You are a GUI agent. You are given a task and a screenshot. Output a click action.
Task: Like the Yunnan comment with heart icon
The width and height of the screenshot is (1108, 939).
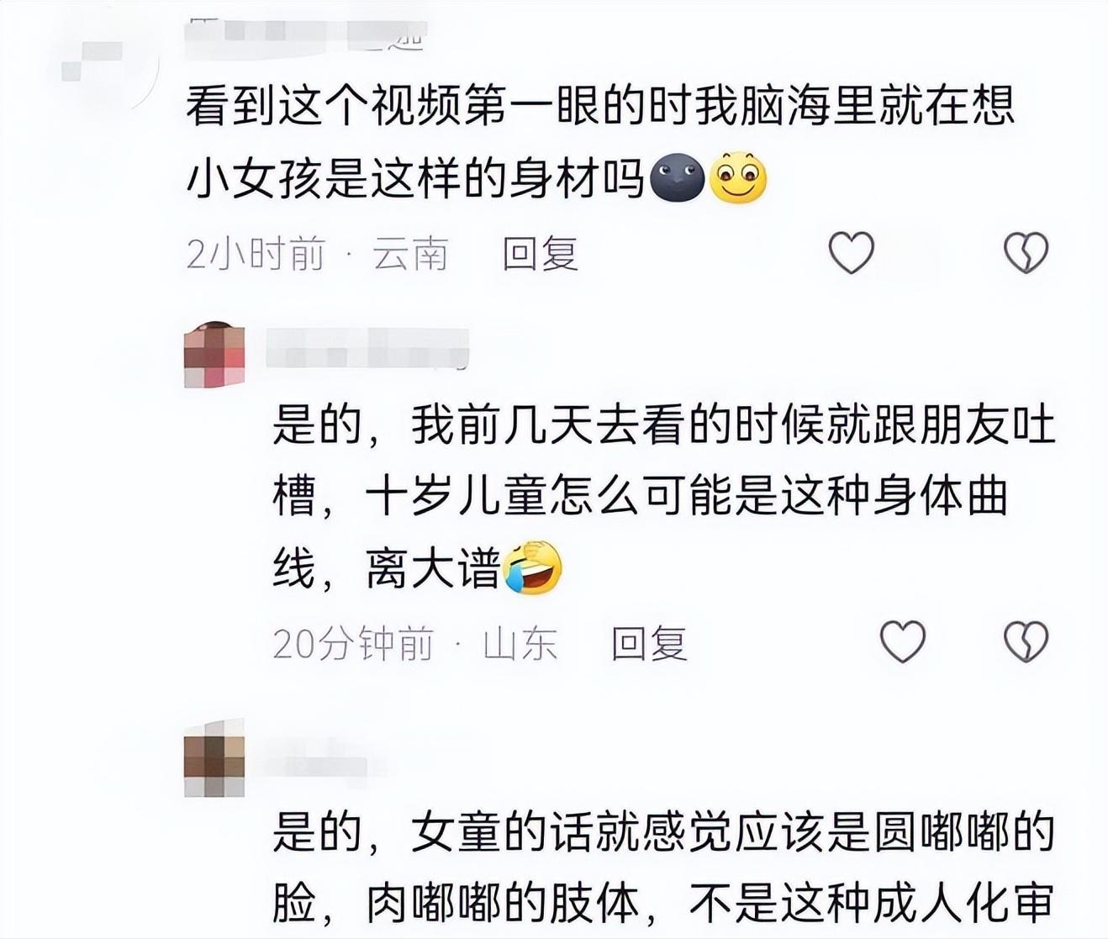coord(852,252)
